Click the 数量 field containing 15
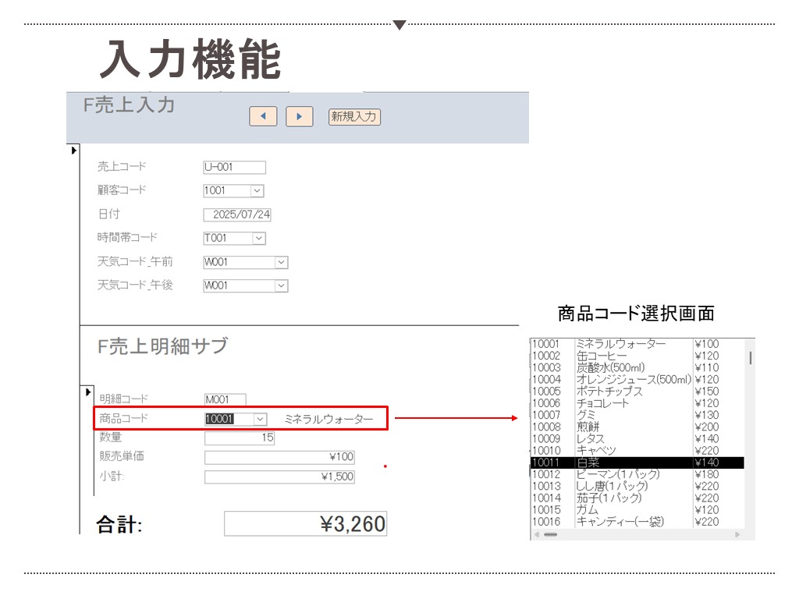Viewport: 799px width, 599px height. [240, 438]
